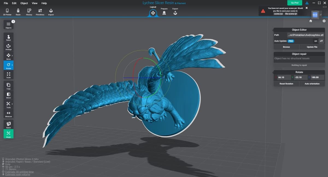Open the Batch tool
This screenshot has width=328, height=177.
[x=8, y=125]
